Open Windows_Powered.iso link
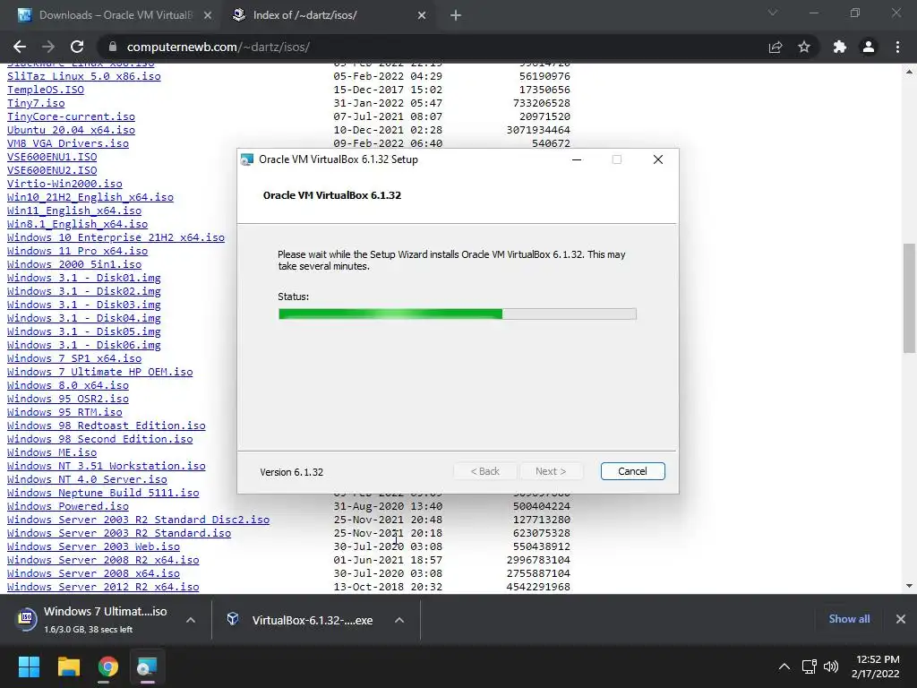This screenshot has width=917, height=688. (68, 507)
